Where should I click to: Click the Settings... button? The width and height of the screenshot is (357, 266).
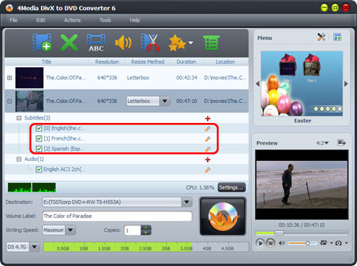(231, 187)
